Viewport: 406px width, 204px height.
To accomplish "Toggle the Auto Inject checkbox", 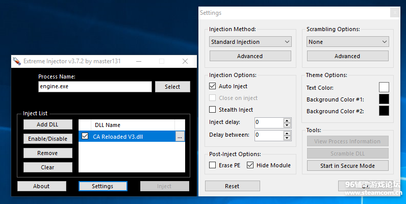I will [x=212, y=86].
